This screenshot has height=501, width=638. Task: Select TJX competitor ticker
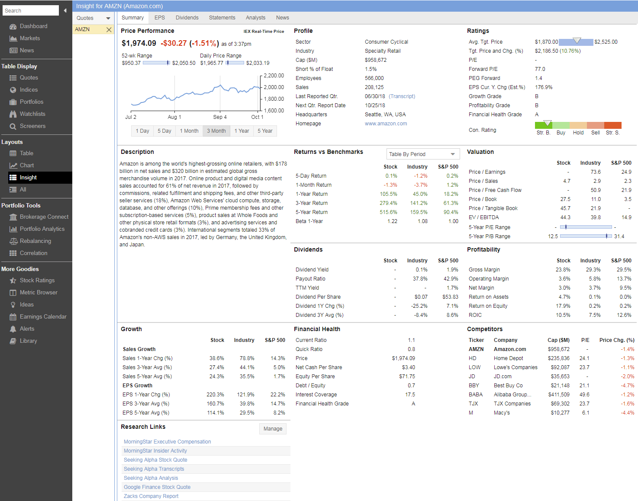pyautogui.click(x=474, y=404)
